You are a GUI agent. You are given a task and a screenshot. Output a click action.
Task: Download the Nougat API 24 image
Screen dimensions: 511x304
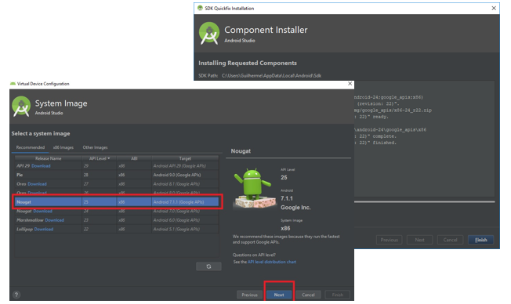click(42, 211)
